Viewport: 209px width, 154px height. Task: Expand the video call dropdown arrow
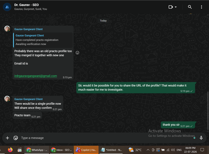(x=176, y=7)
